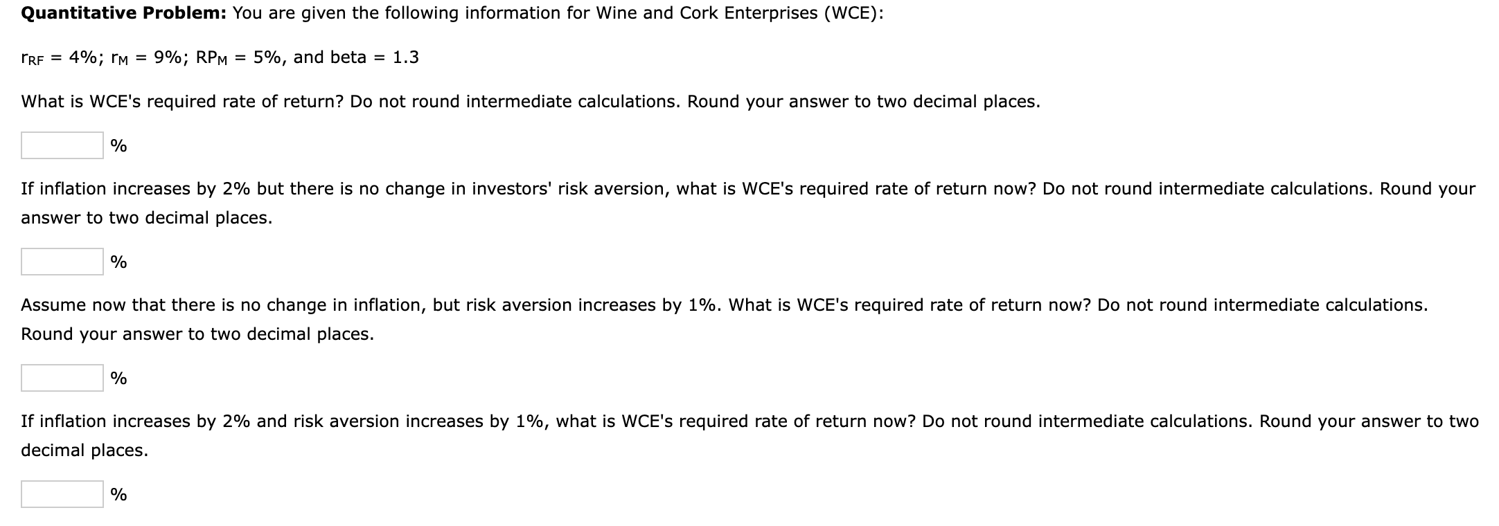This screenshot has height=526, width=1499.
Task: Select the % label next to the first answer box
Action: coord(118,145)
